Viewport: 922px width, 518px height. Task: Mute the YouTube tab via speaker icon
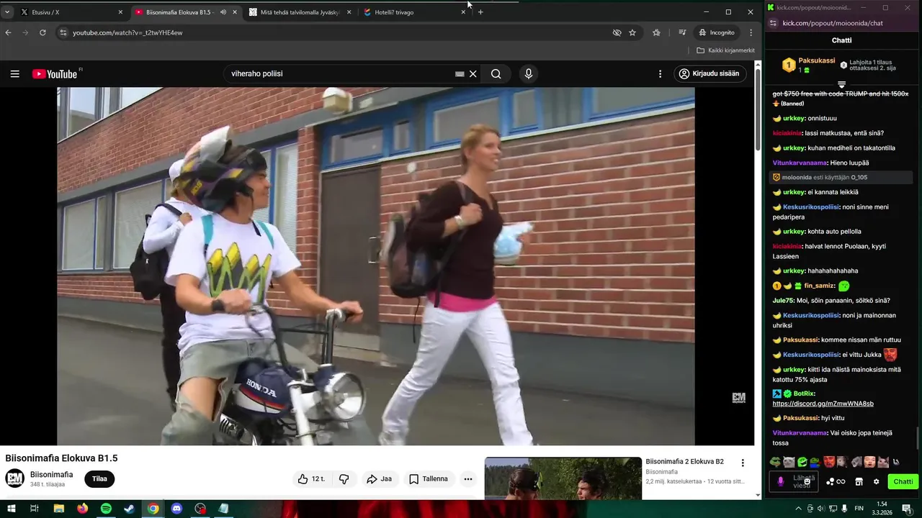[223, 12]
